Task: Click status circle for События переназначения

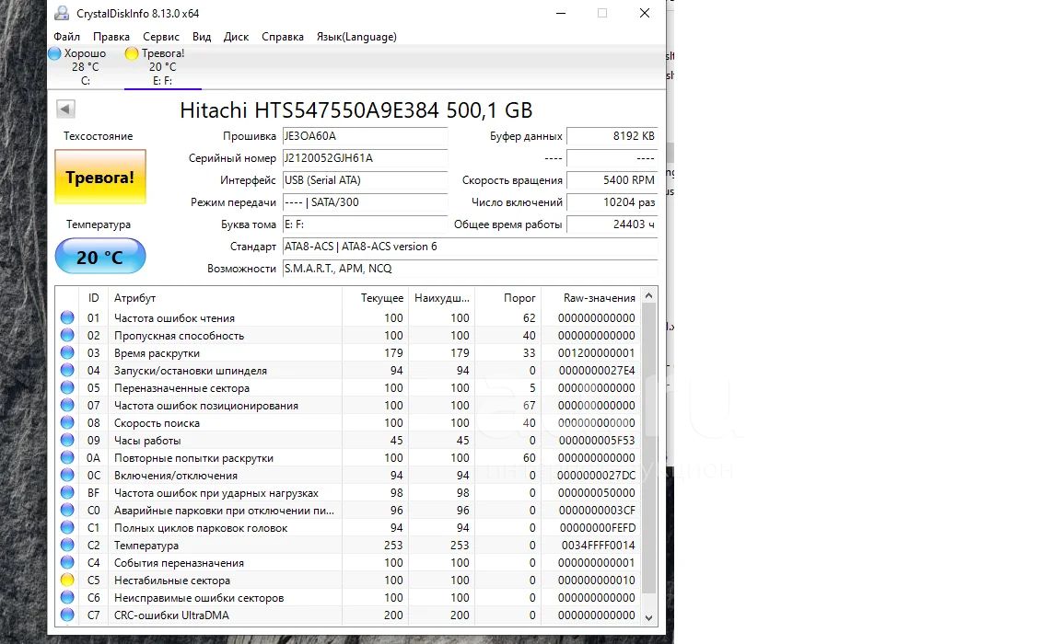Action: point(67,563)
